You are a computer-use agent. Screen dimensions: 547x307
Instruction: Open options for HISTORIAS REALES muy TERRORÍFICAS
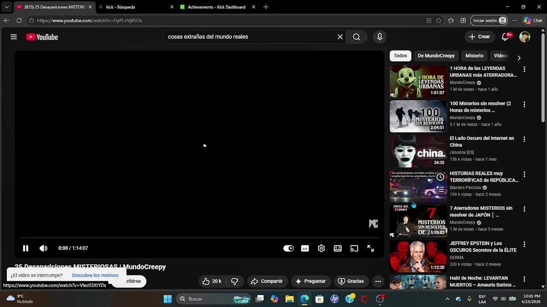click(524, 174)
